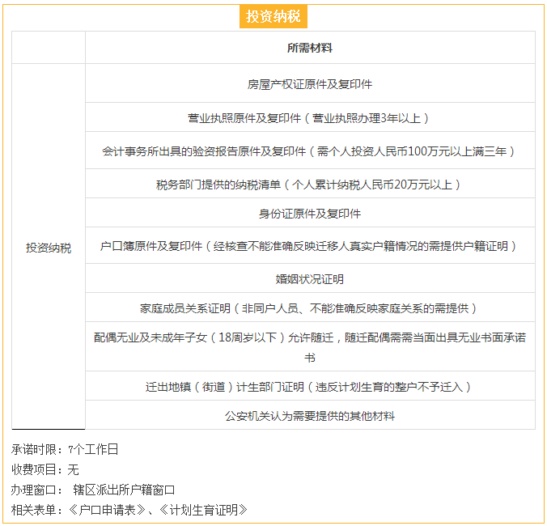The image size is (547, 526).
Task: Select row 公安机关认为需要提供的其他材料
Action: coord(310,415)
